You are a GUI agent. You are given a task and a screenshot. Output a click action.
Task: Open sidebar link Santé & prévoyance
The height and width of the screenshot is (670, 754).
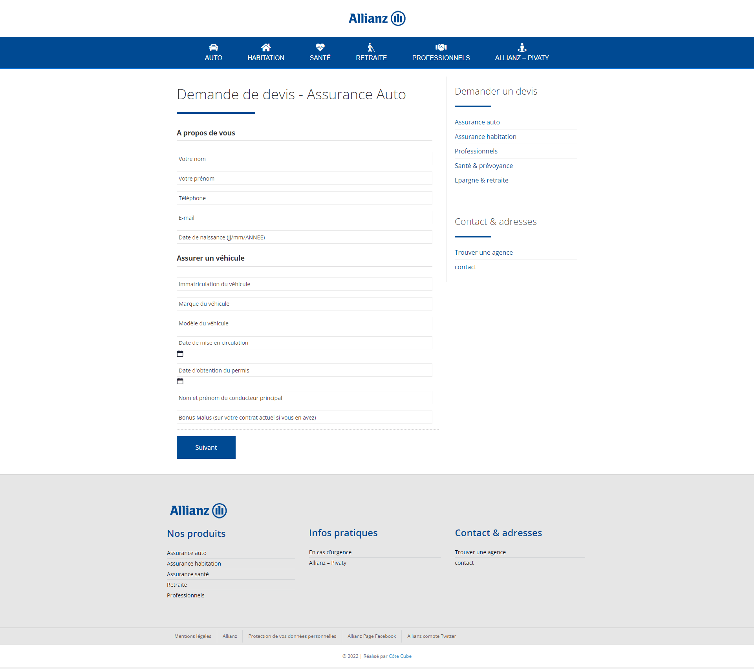click(484, 166)
